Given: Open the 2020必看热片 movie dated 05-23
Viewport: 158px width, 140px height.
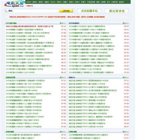Looking at the screenshot, I should click(87, 26).
